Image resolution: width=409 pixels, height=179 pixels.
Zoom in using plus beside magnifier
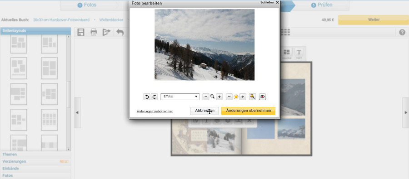point(219,97)
